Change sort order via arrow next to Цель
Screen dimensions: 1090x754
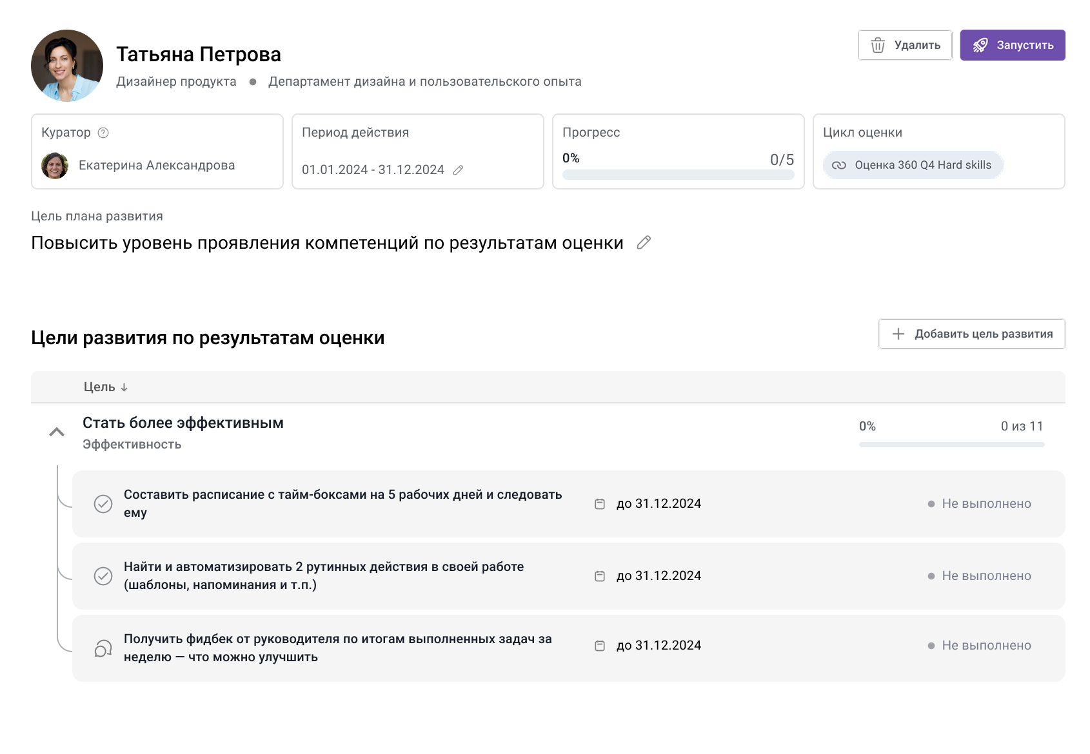(124, 387)
